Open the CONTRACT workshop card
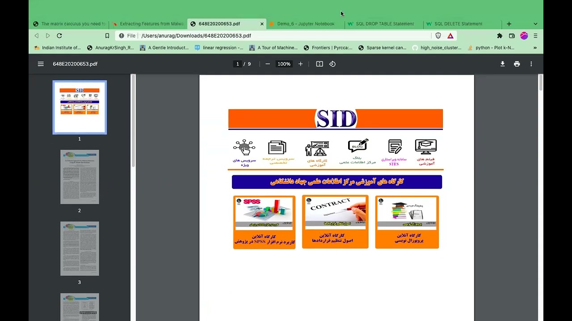 coord(335,222)
